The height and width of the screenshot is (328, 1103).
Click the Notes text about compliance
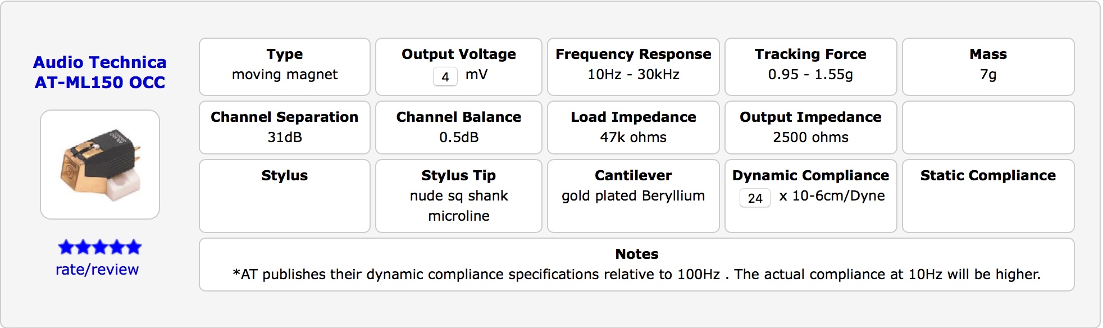[636, 274]
